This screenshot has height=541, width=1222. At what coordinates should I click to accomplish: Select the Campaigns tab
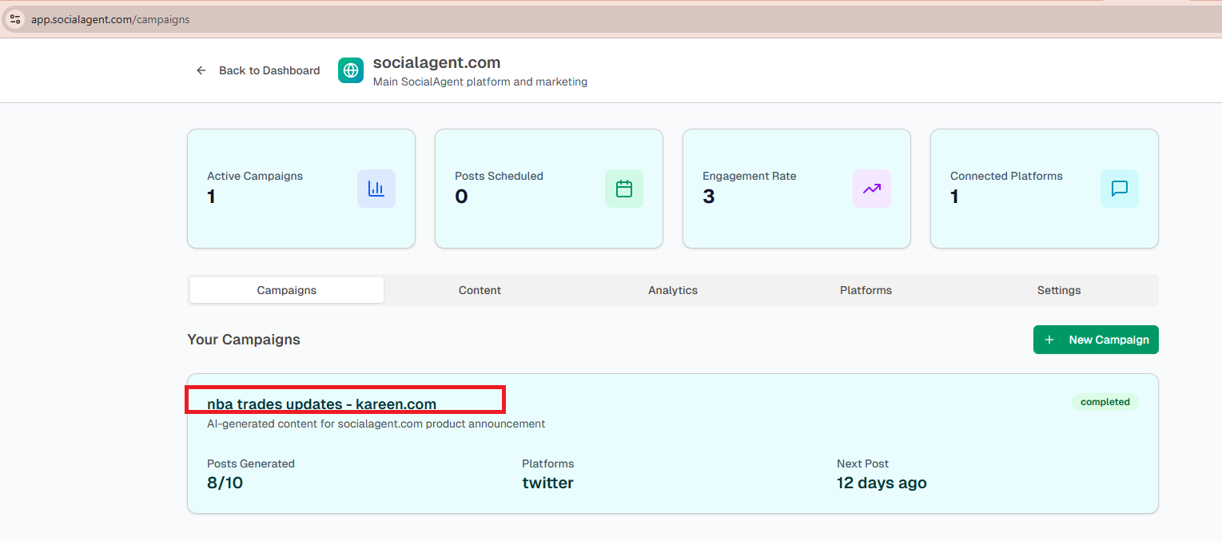coord(286,290)
